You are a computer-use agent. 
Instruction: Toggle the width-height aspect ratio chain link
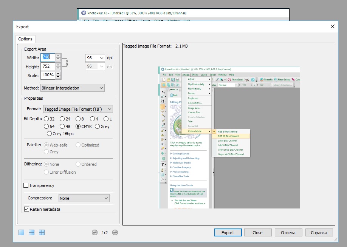[67, 63]
